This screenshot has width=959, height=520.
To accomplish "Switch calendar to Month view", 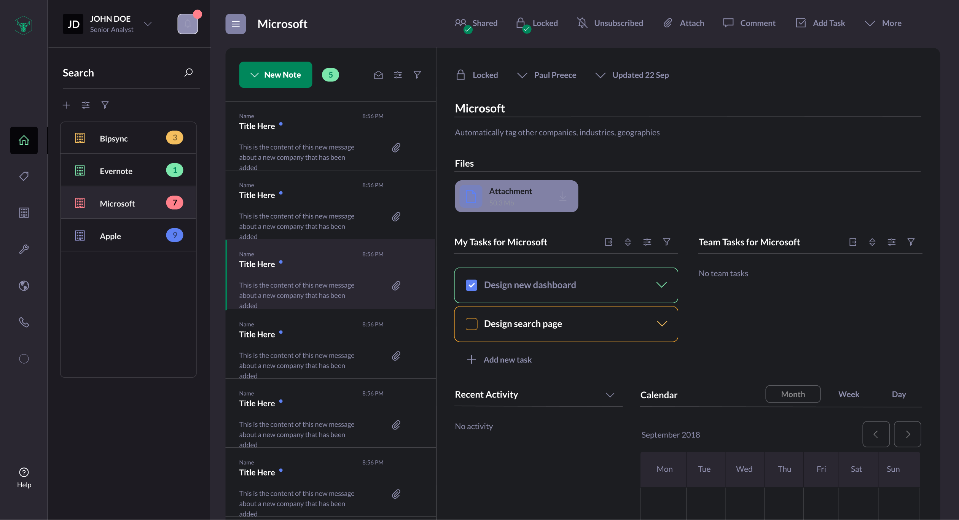I will (793, 394).
